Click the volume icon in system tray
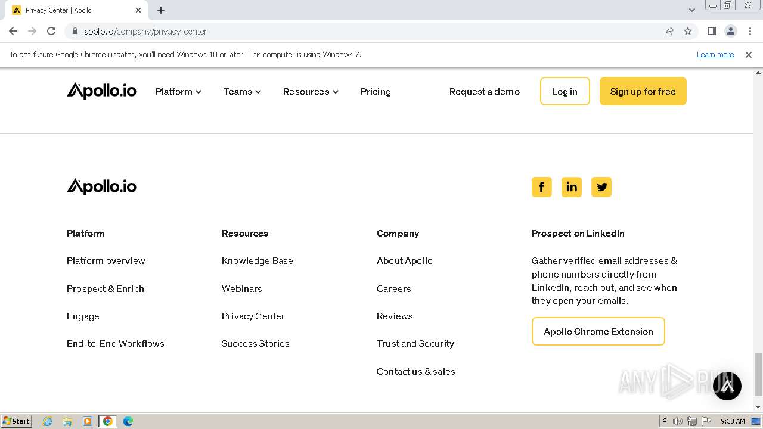This screenshot has width=763, height=429. click(678, 421)
